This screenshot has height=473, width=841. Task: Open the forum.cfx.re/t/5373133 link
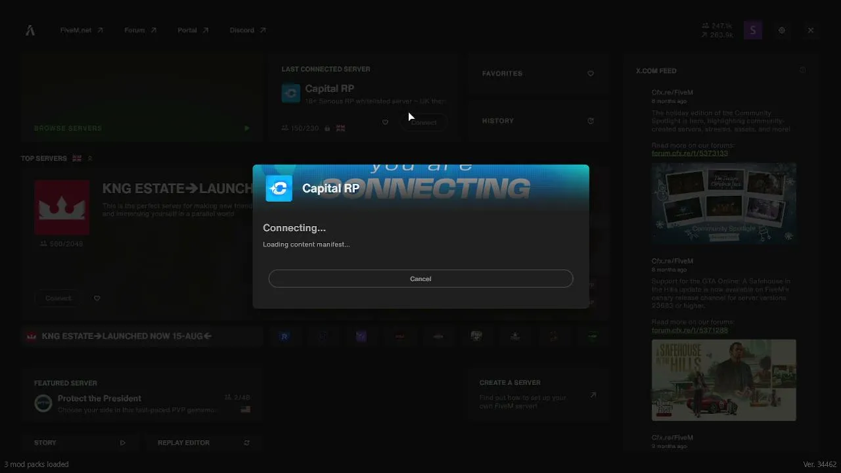[x=690, y=153]
